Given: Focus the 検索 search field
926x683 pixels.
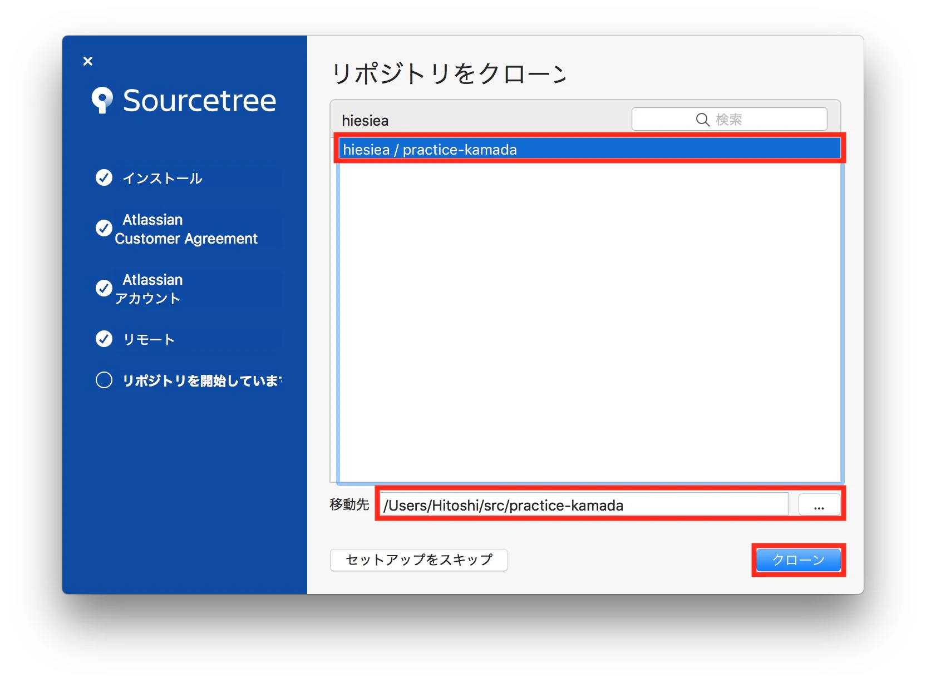Looking at the screenshot, I should [x=729, y=119].
